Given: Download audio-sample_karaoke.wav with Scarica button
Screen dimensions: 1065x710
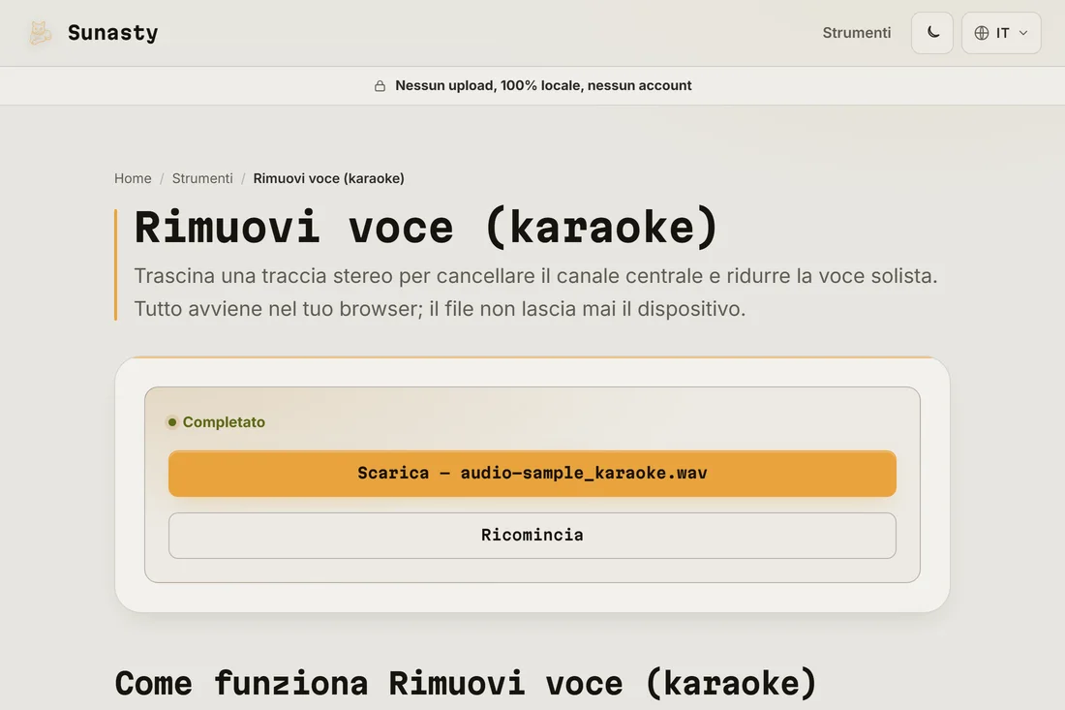Looking at the screenshot, I should click(x=532, y=474).
